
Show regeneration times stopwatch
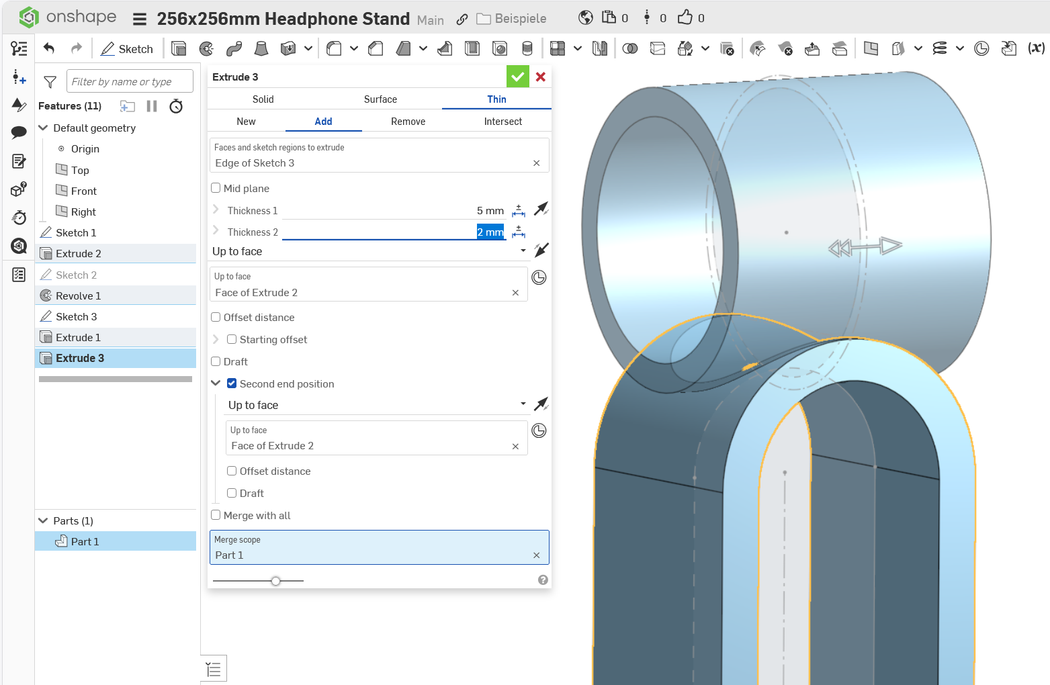pos(176,106)
